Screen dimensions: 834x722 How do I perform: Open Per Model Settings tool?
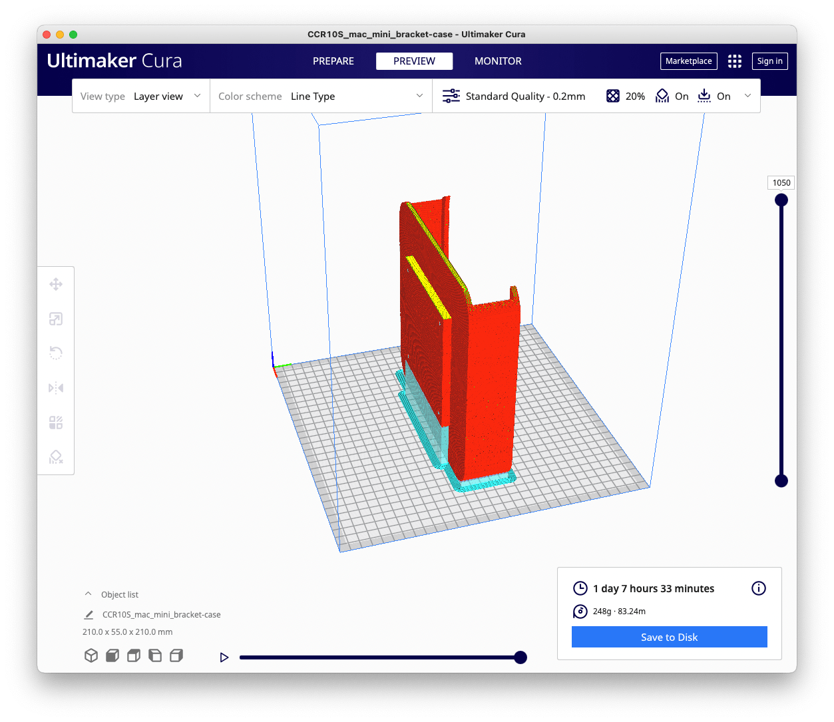coord(56,423)
